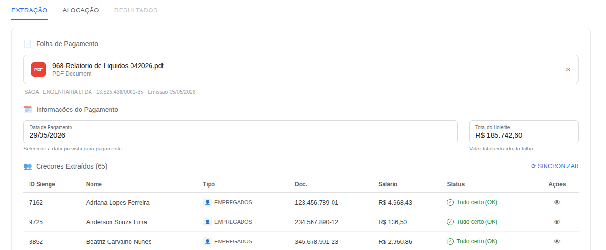
Task: Click the Status column header
Action: 456,184
